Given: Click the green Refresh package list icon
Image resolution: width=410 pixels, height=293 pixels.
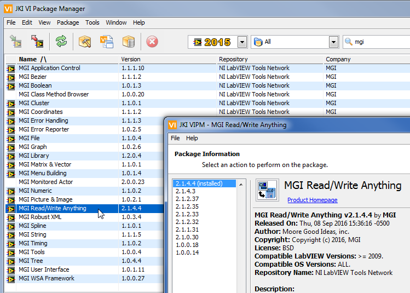Looking at the screenshot, I should pos(61,41).
